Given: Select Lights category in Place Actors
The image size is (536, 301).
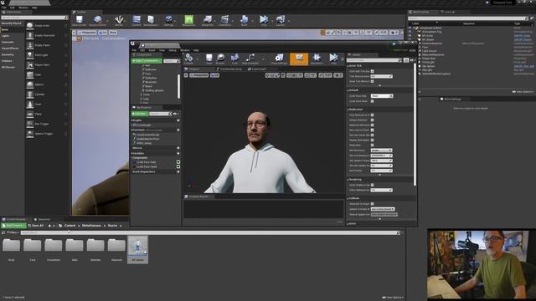Looking at the screenshot, I should pos(6,35).
